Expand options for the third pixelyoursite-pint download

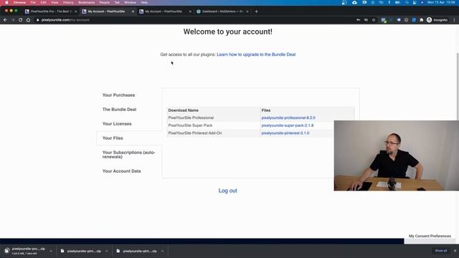tap(162, 251)
